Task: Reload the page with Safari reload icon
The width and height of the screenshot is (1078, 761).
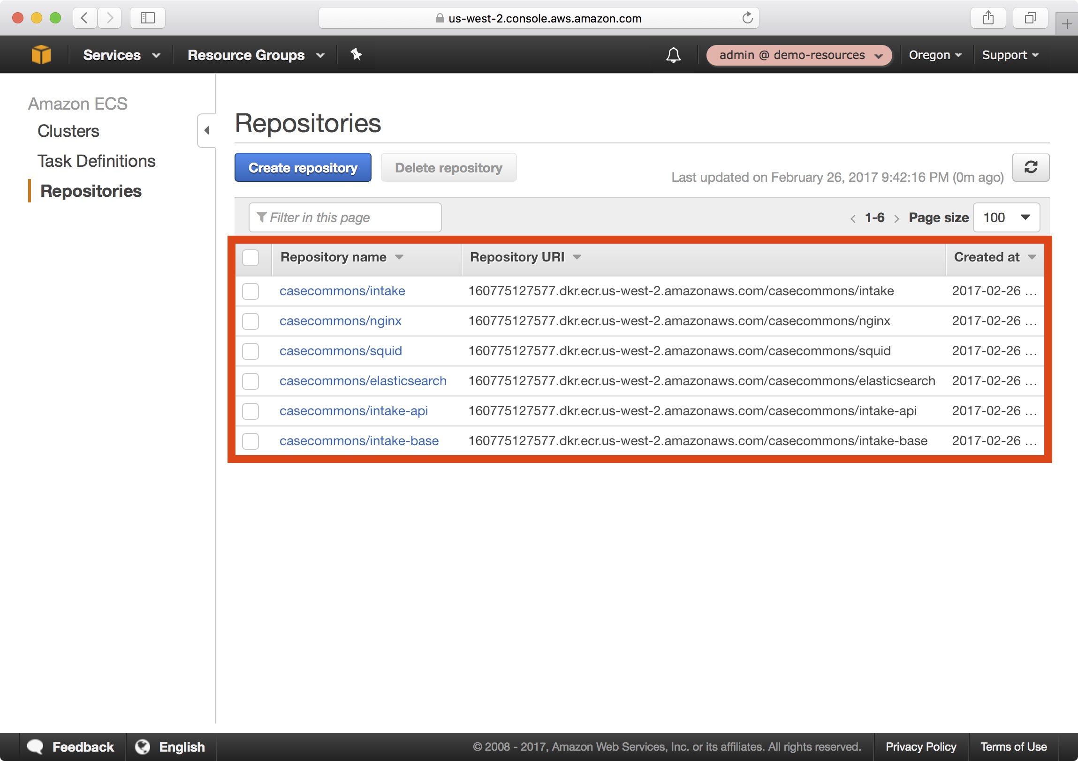Action: coord(747,18)
